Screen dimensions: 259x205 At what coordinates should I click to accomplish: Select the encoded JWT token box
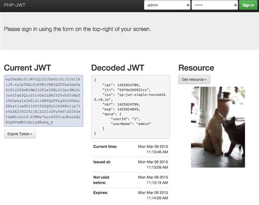(44, 101)
